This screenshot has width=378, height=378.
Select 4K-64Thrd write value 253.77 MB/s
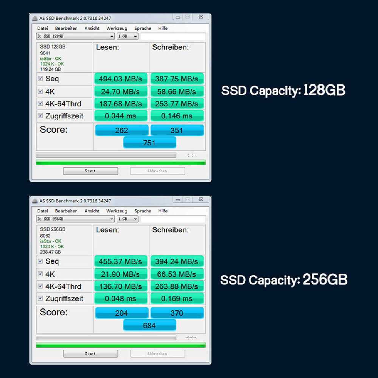[177, 104]
